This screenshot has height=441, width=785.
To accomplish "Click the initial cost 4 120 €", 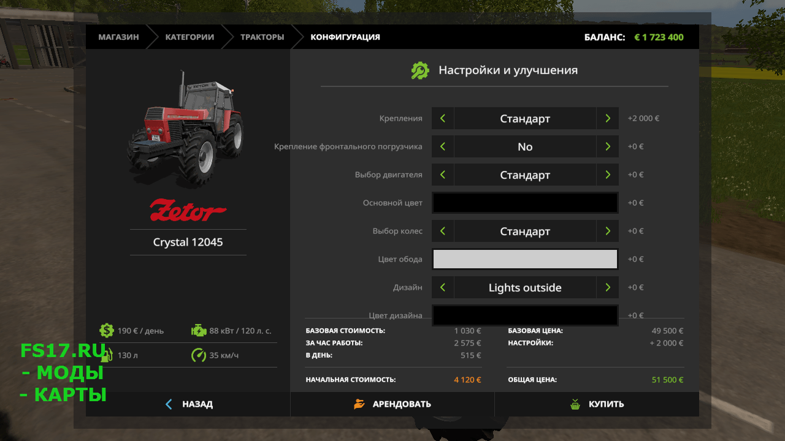I will 467,380.
